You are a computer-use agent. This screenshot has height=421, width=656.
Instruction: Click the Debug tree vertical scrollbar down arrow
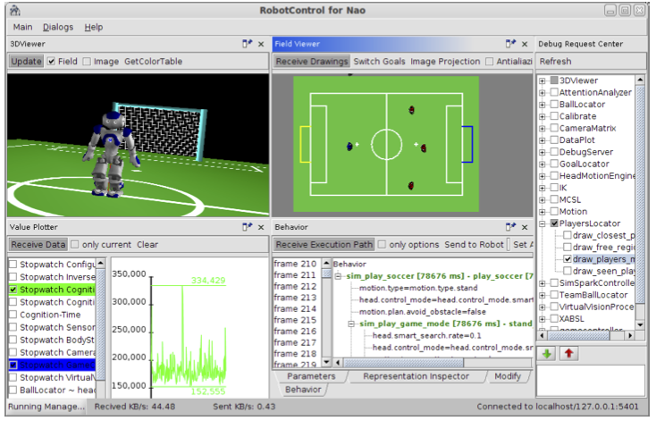(640, 325)
